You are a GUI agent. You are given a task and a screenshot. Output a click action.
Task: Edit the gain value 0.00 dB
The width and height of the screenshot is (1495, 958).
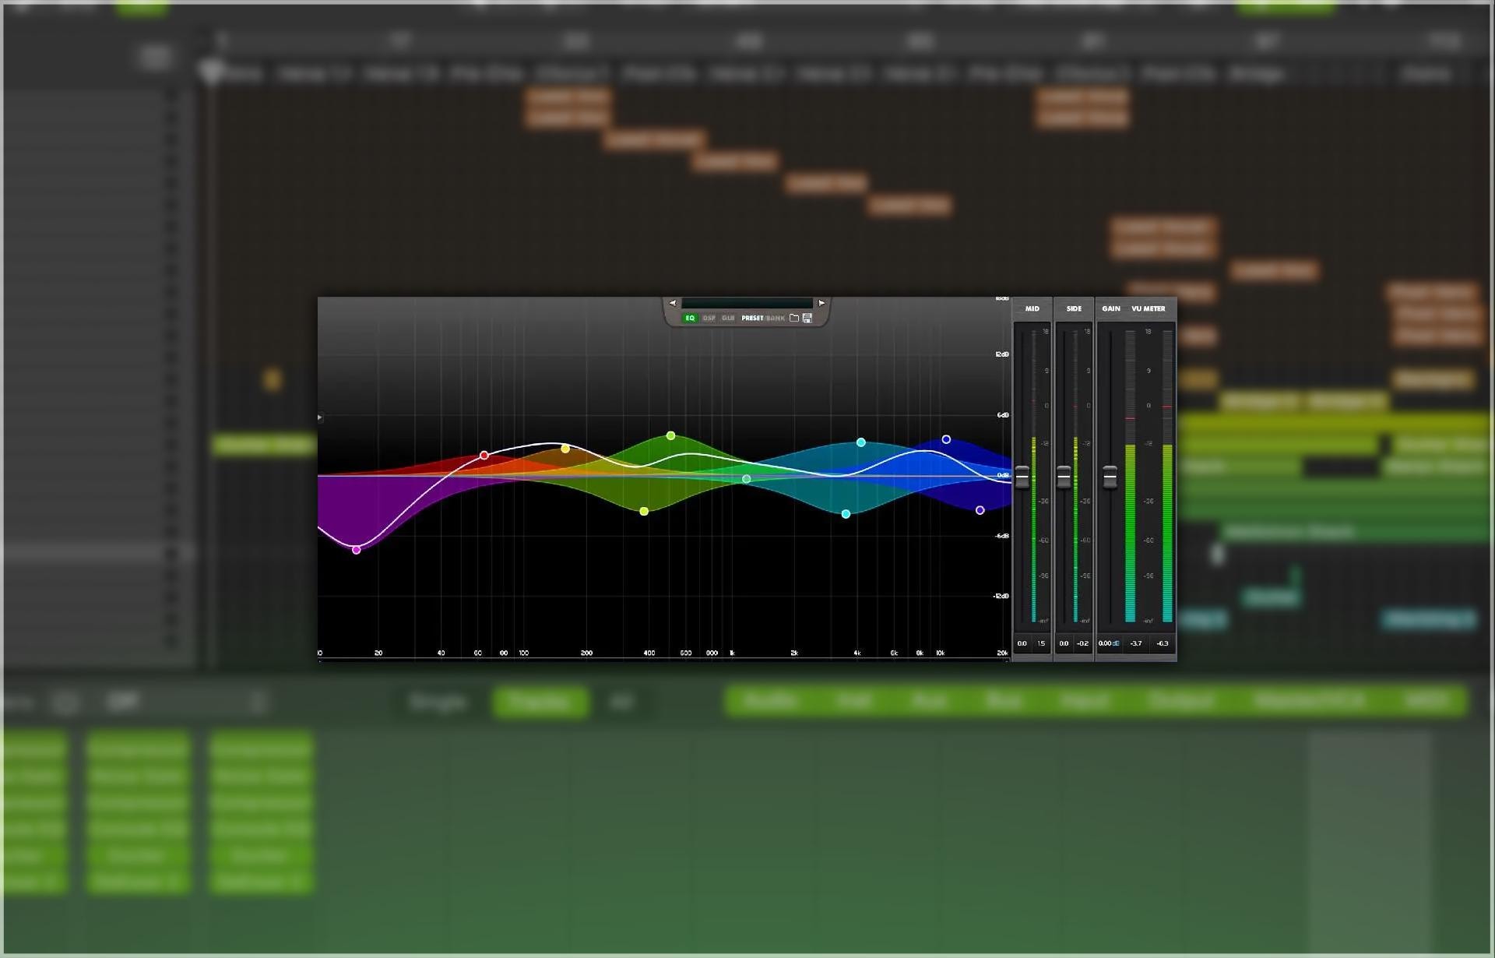point(1109,643)
